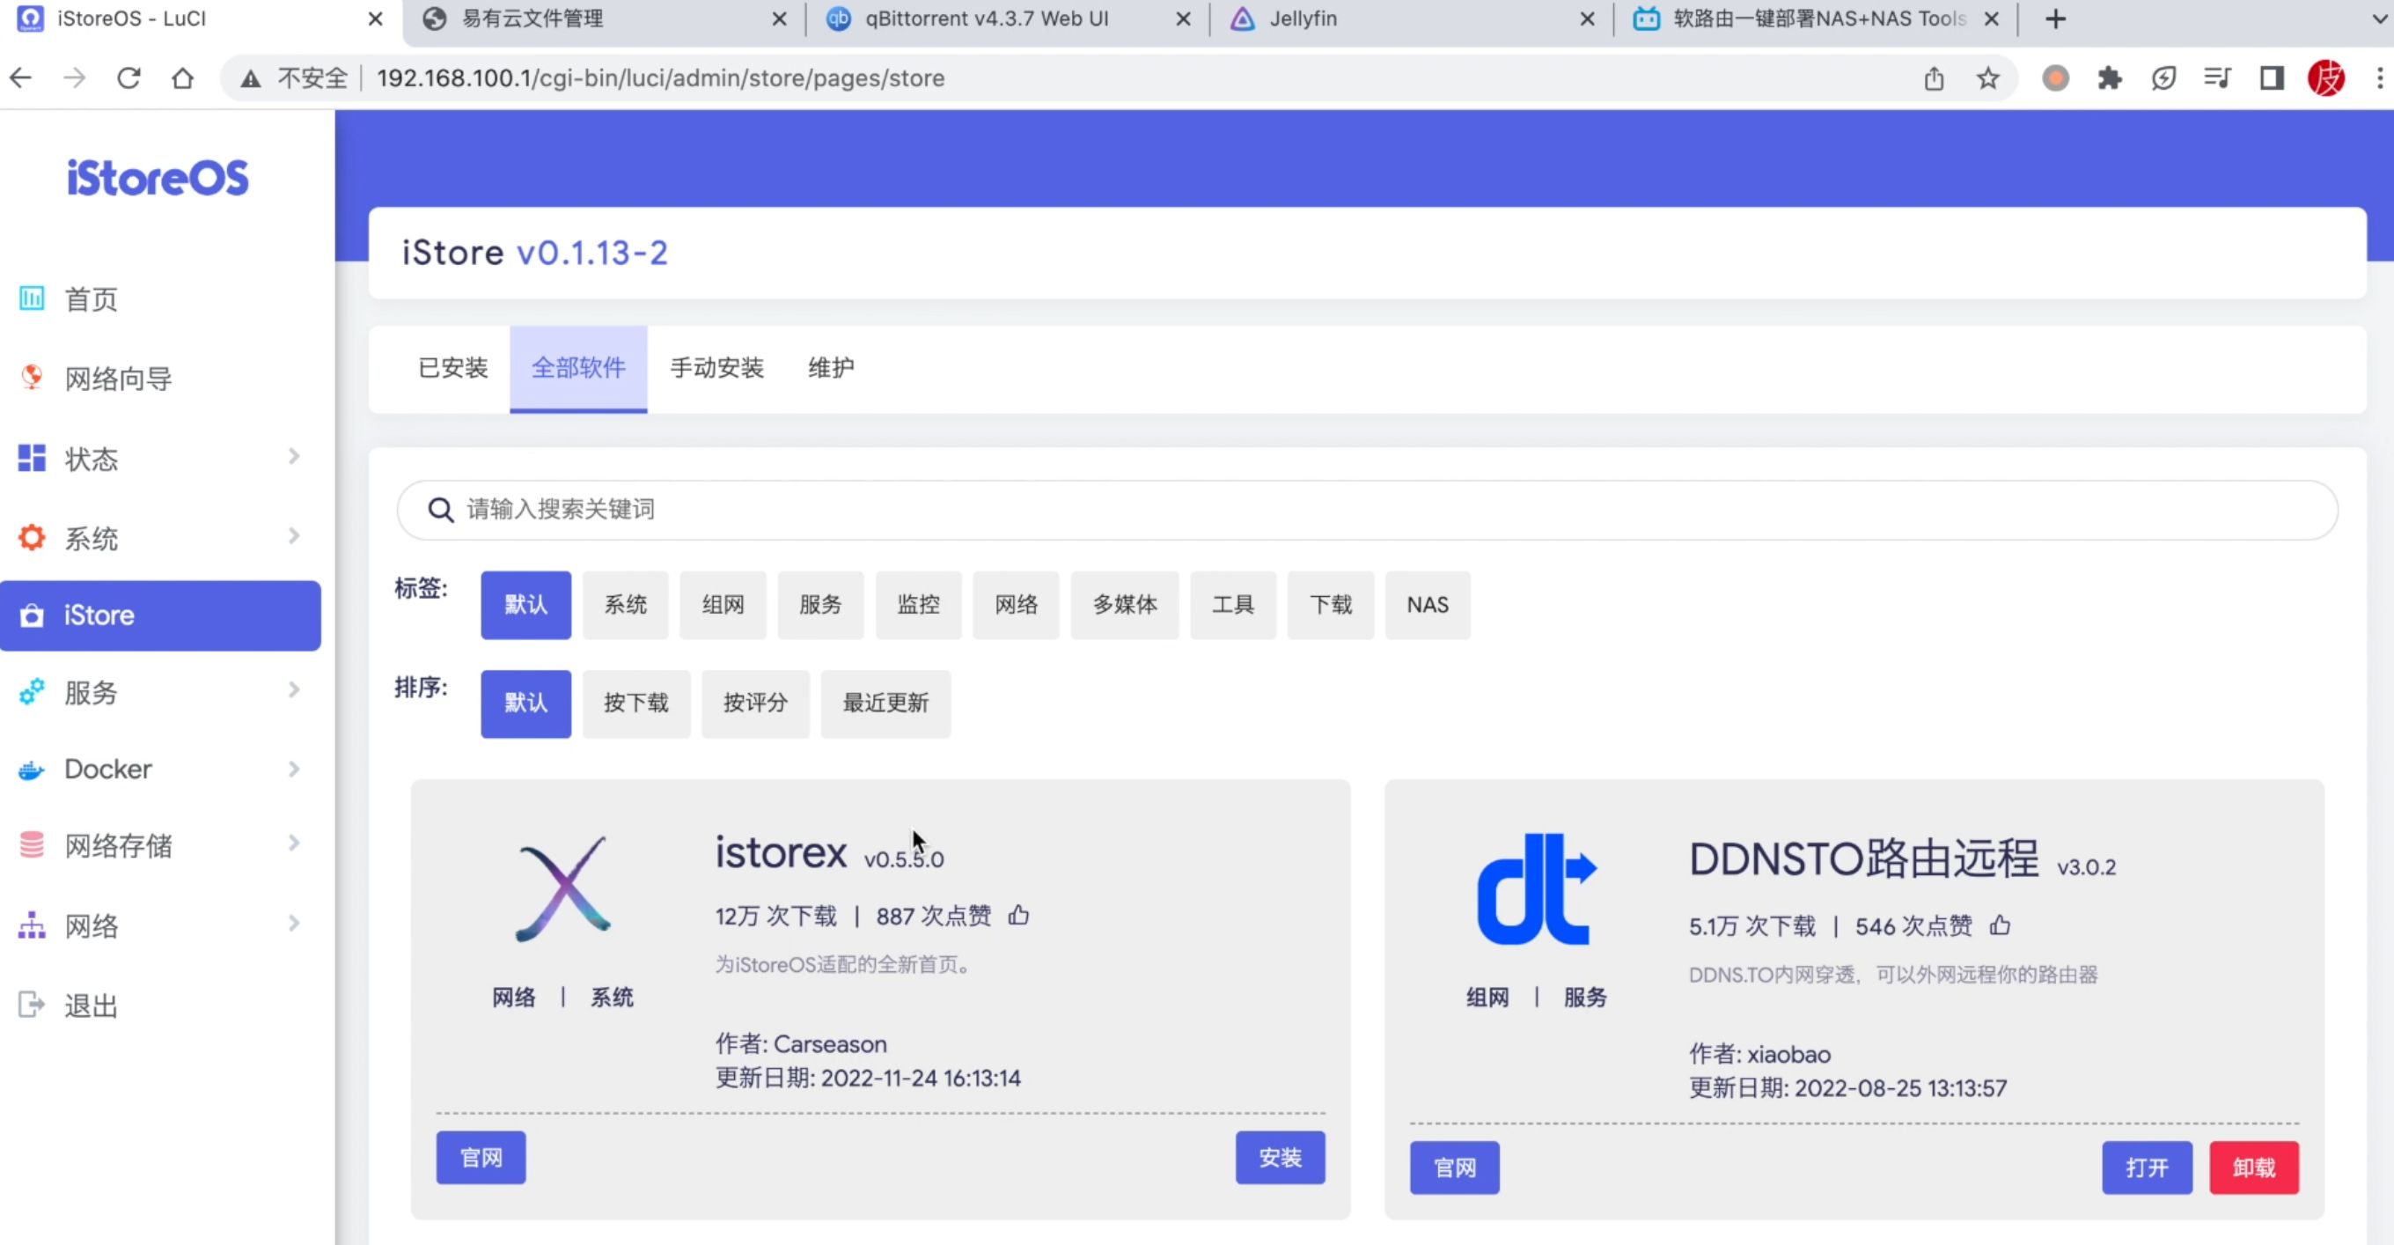Switch to 已安装 tab
Image resolution: width=2394 pixels, height=1245 pixels.
pos(452,368)
